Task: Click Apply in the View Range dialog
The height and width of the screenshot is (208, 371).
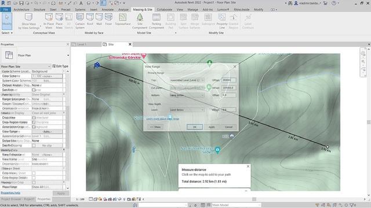Action: click(212, 127)
